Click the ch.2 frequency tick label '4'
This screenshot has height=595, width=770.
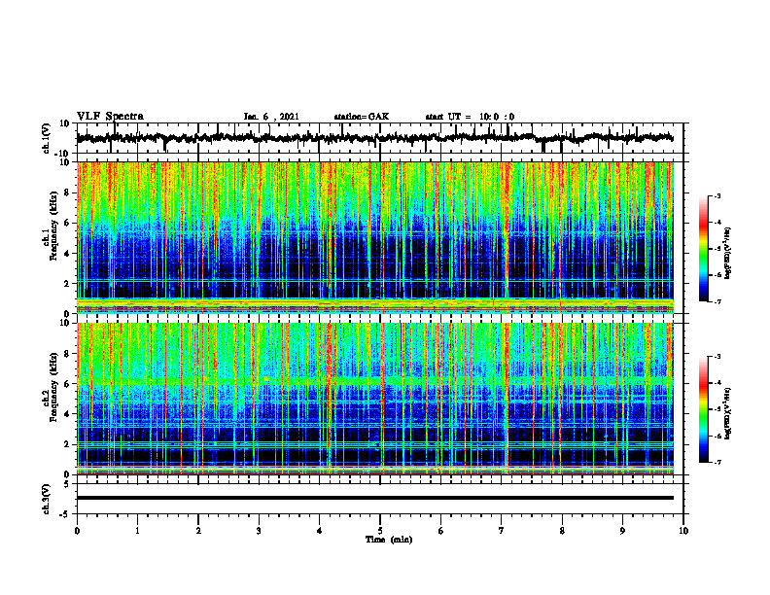[x=68, y=414]
